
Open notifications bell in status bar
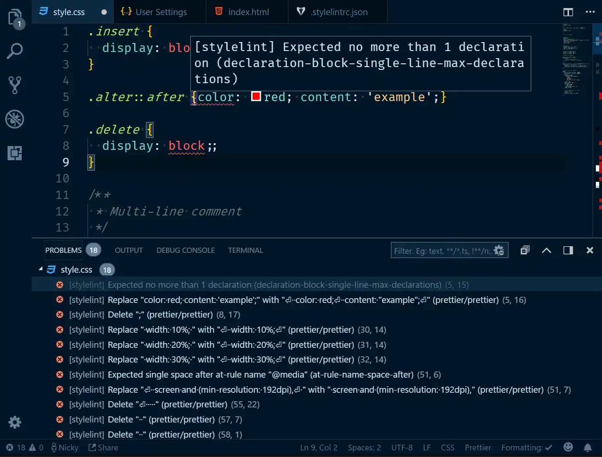tap(588, 447)
